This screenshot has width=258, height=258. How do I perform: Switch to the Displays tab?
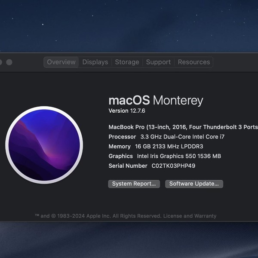coord(95,62)
